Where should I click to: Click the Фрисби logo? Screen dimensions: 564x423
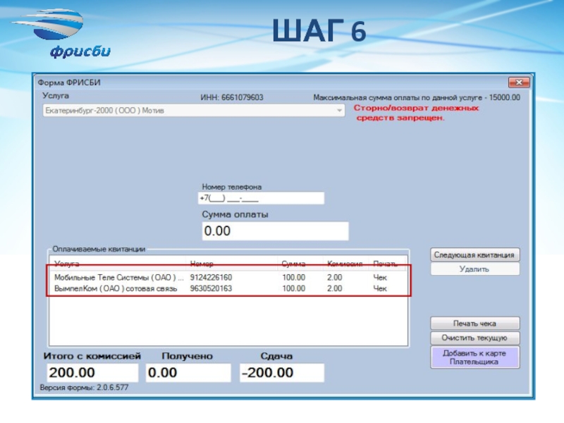(x=61, y=33)
